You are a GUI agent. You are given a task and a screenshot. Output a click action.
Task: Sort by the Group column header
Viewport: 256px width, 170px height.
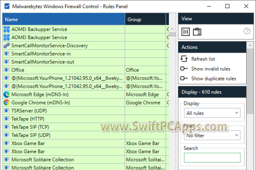[x=145, y=19]
